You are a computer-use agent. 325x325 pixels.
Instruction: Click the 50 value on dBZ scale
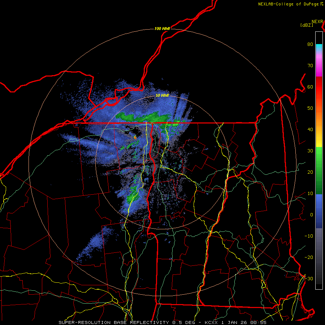[310, 108]
